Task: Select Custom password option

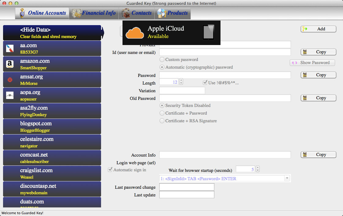Action: tap(162, 59)
